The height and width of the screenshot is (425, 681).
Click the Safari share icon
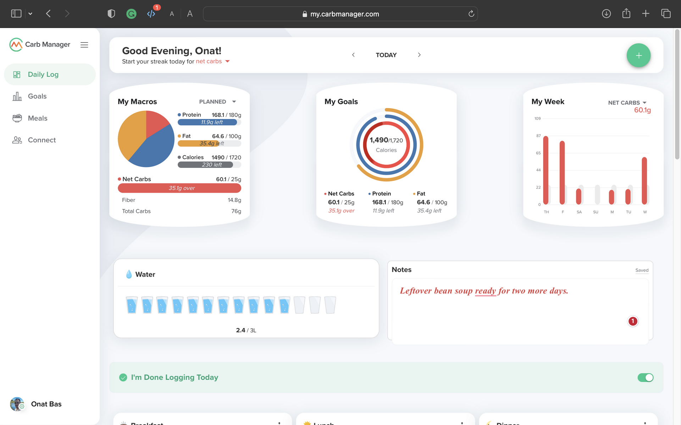[x=626, y=13]
